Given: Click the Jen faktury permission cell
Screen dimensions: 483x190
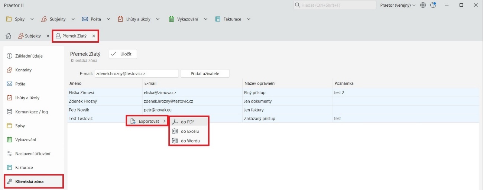Looking at the screenshot, I should click(x=288, y=110).
